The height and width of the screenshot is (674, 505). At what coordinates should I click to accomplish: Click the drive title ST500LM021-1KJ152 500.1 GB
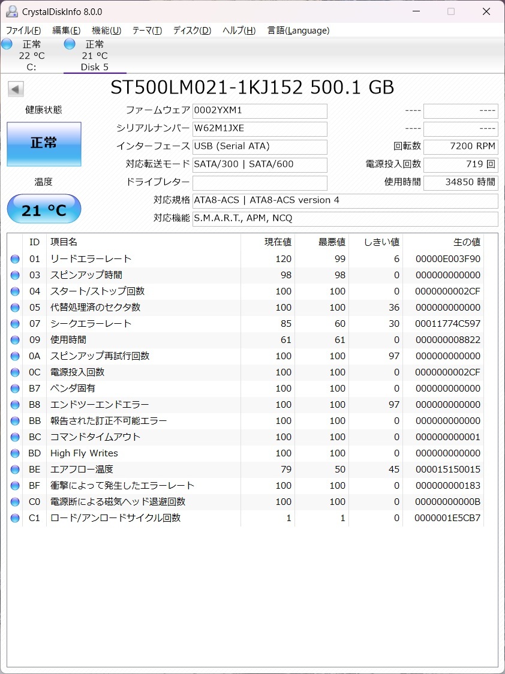click(252, 88)
